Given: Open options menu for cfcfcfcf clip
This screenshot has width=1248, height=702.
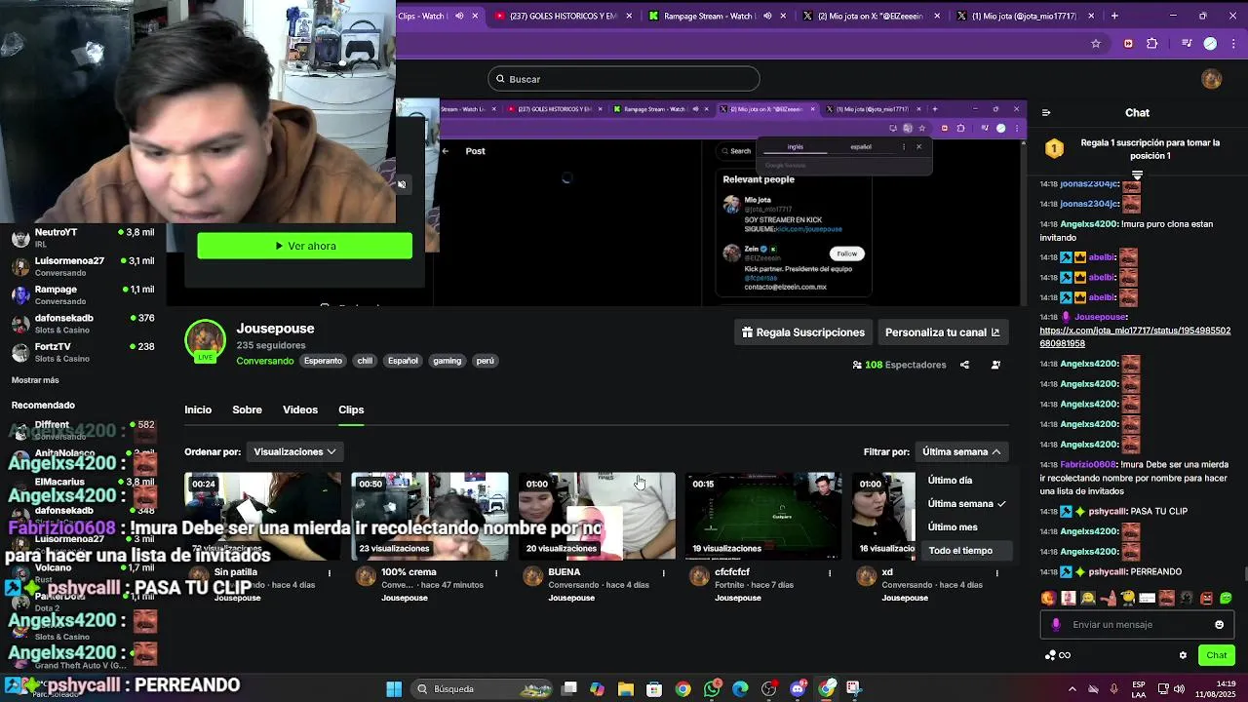Looking at the screenshot, I should [x=830, y=573].
